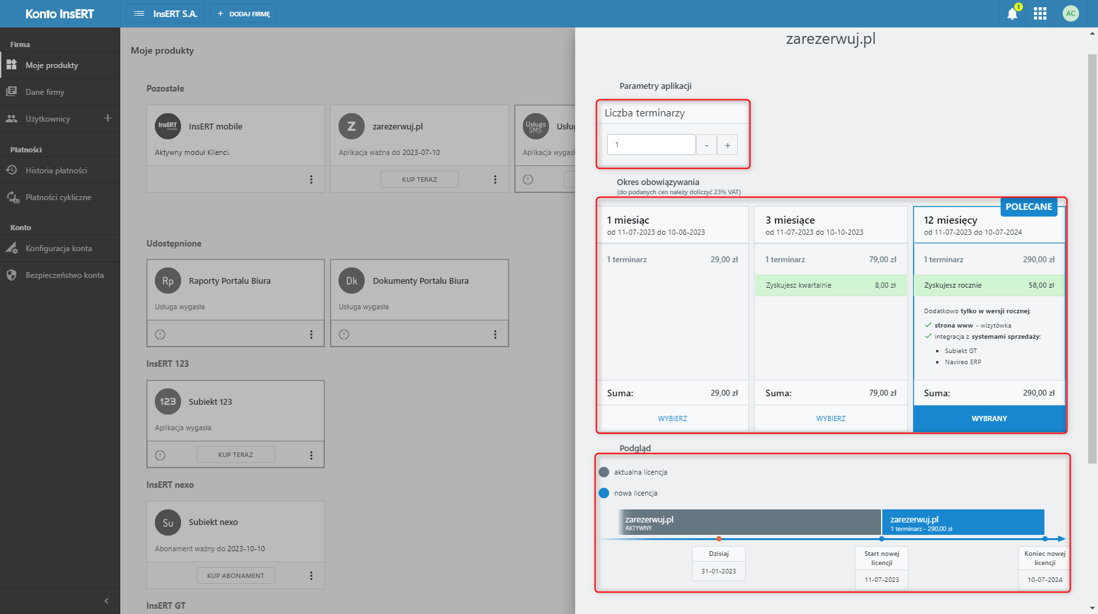
Task: Click the Rp icon of Raporty Portalu Biura
Action: coord(168,281)
